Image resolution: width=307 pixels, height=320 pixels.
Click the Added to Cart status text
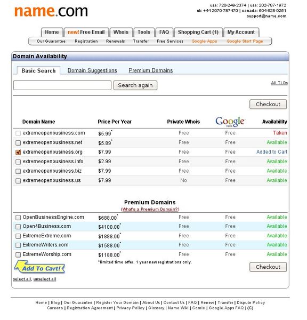pyautogui.click(x=272, y=152)
